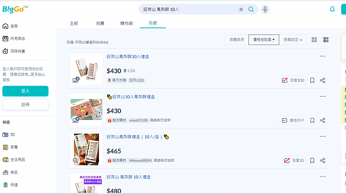Image resolution: width=346 pixels, height=194 pixels.
Task: Click the 註冊 register button
Action: 25,105
